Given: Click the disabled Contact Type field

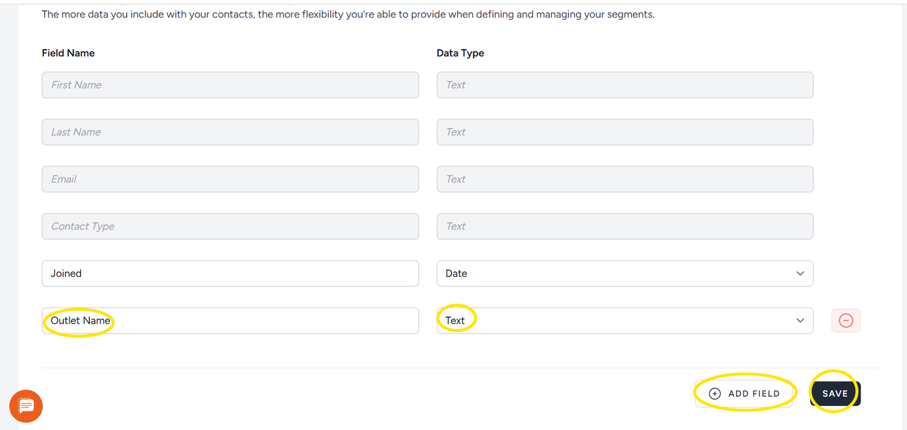Looking at the screenshot, I should pyautogui.click(x=230, y=226).
